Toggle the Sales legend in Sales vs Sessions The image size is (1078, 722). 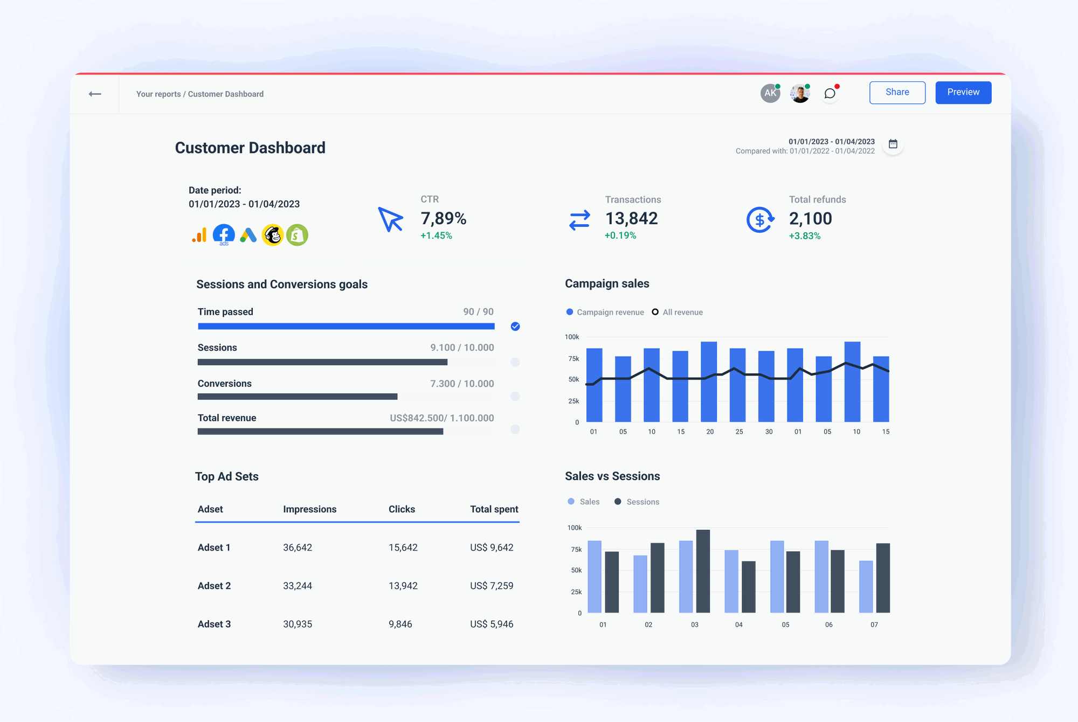pos(570,501)
